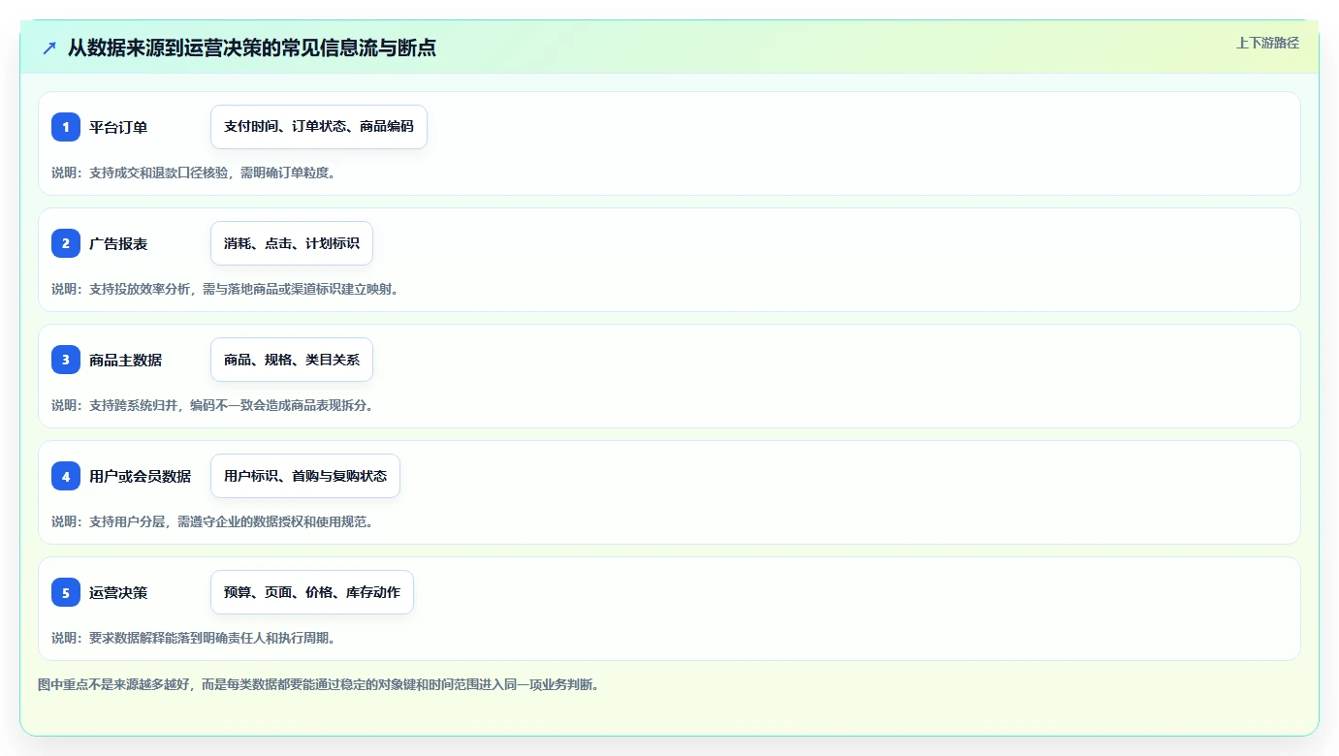Select the 支付时间、订单状态、商品编码 chip

[319, 127]
